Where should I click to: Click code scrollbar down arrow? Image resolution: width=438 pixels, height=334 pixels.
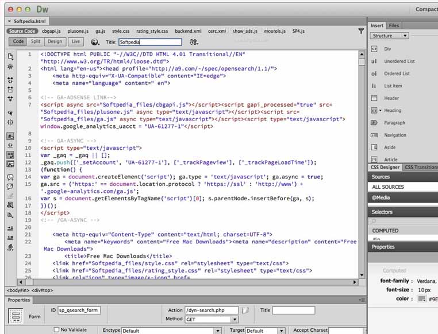pyautogui.click(x=362, y=275)
